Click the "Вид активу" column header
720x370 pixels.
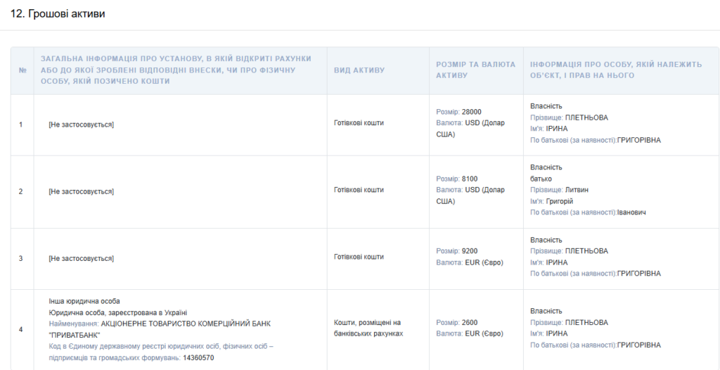[359, 70]
